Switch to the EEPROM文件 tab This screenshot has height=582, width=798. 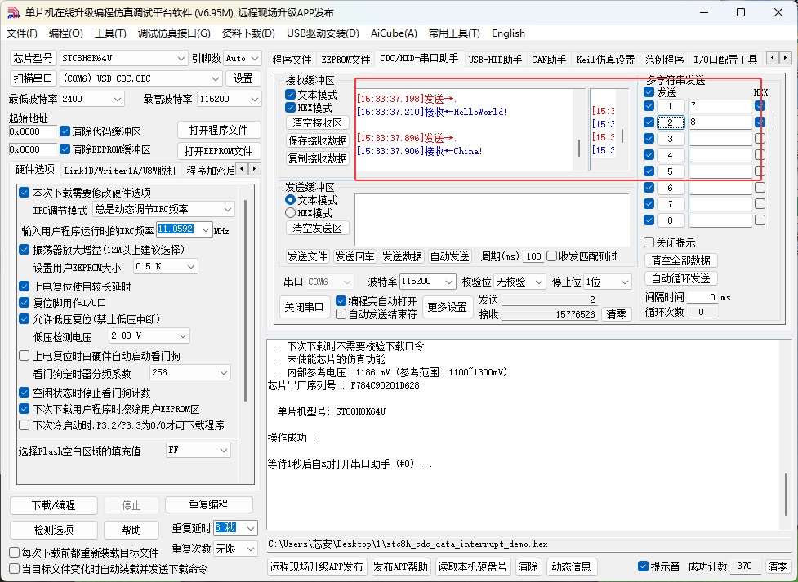[x=346, y=60]
